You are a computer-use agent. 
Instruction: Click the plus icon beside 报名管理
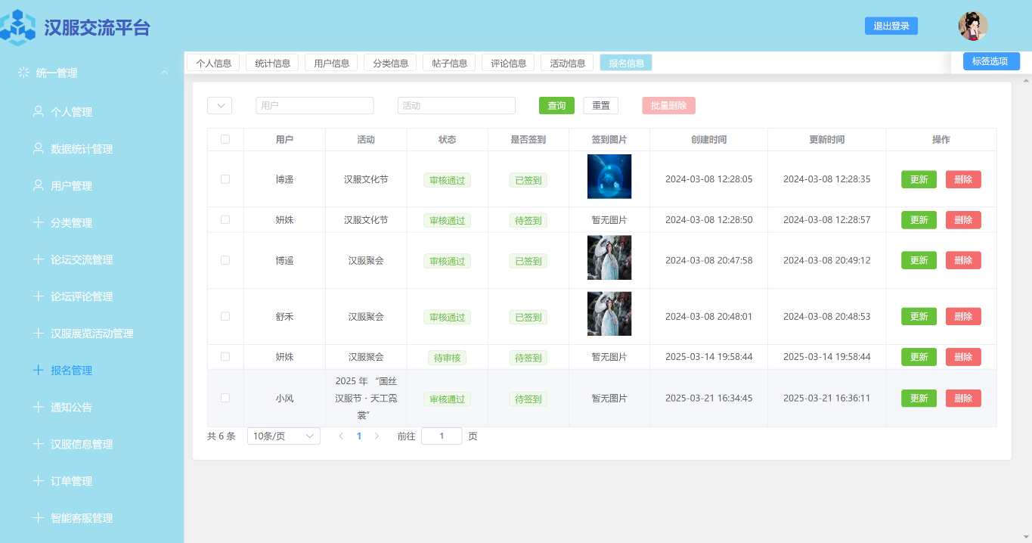38,370
